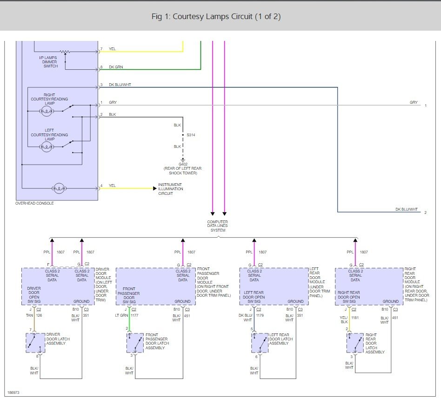Click the "RIGHT REAR DOOR MODULE" description text
This screenshot has height=399, width=441.
417,285
